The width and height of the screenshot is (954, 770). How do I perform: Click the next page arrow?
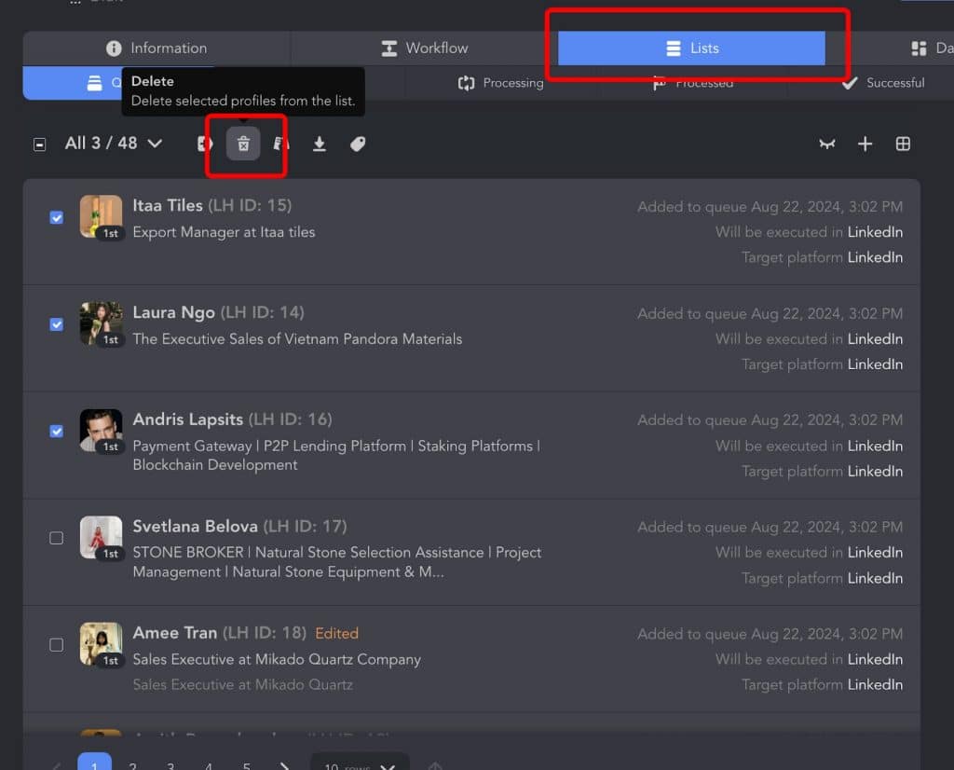tap(284, 765)
